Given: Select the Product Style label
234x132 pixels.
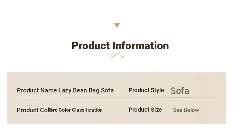Looking at the screenshot, I should 146,90.
